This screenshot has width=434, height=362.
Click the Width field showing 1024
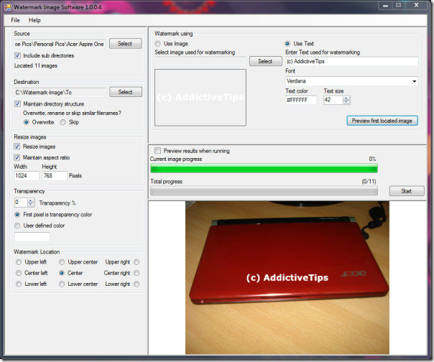tap(27, 176)
